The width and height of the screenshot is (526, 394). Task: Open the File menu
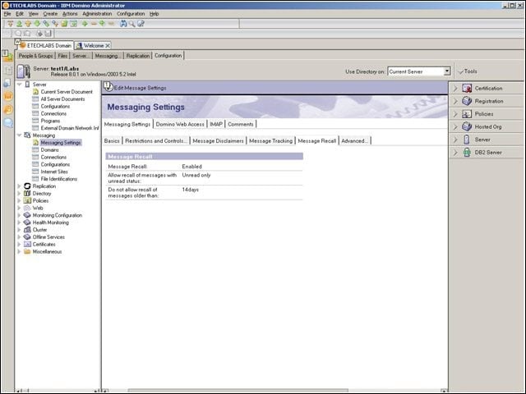point(7,14)
